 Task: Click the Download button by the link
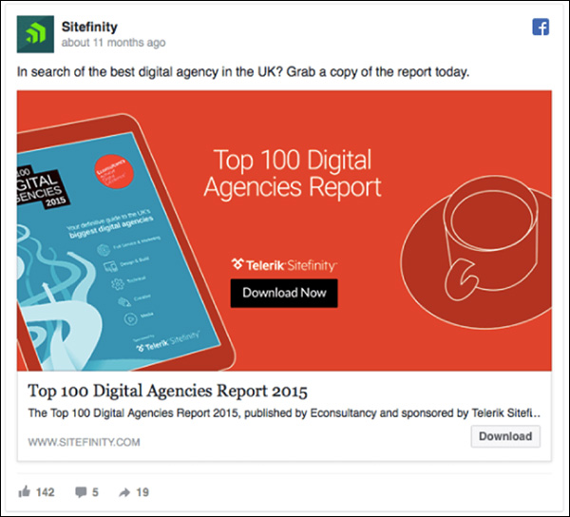point(505,436)
